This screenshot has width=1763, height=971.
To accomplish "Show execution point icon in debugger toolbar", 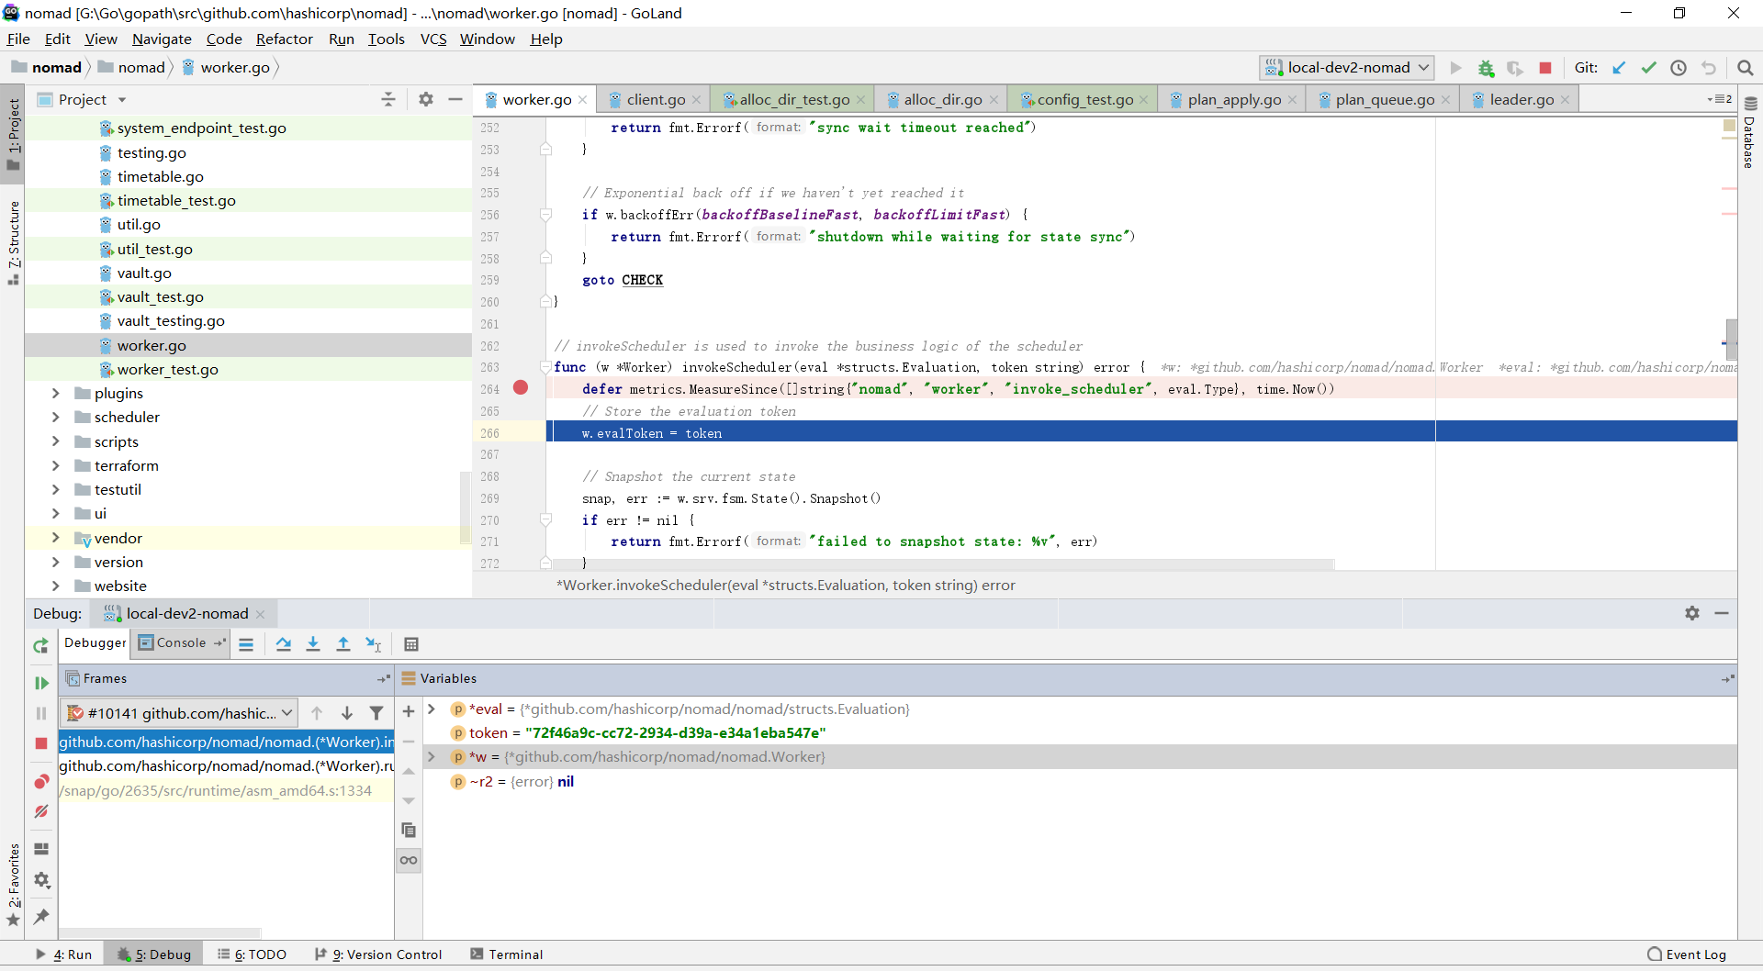I will (246, 644).
